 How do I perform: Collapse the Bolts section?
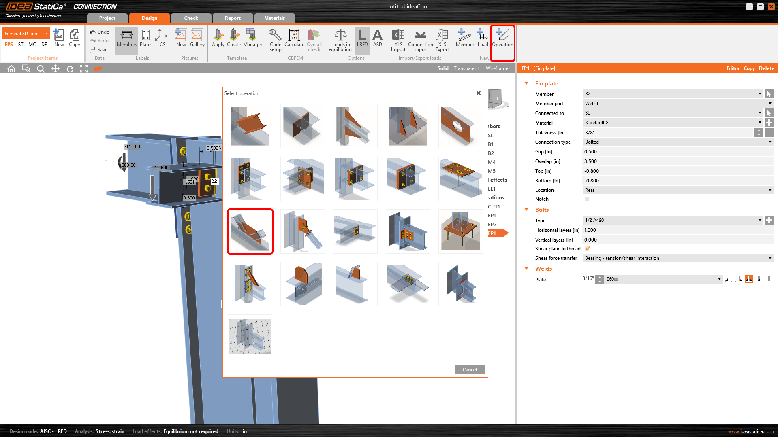point(526,210)
